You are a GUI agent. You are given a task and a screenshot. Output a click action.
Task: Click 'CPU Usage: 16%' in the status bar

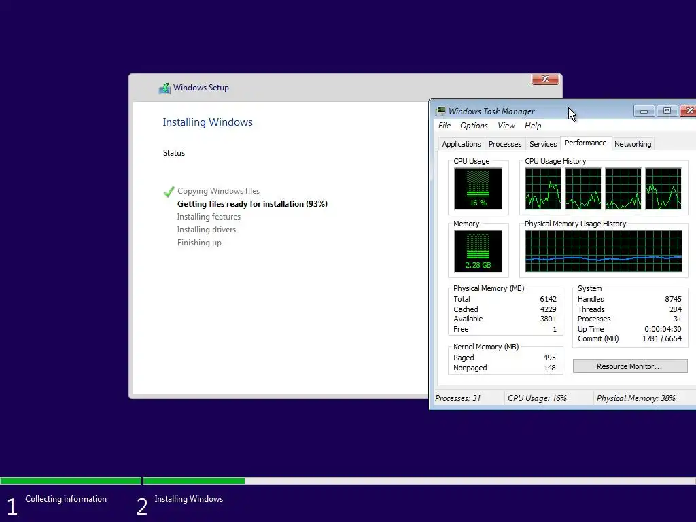(x=537, y=398)
